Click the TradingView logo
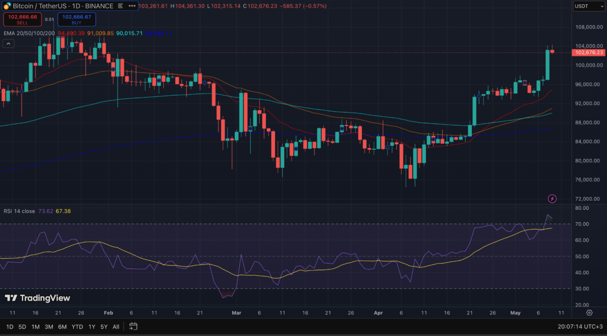Screen dimensions: 607x336 [38, 298]
